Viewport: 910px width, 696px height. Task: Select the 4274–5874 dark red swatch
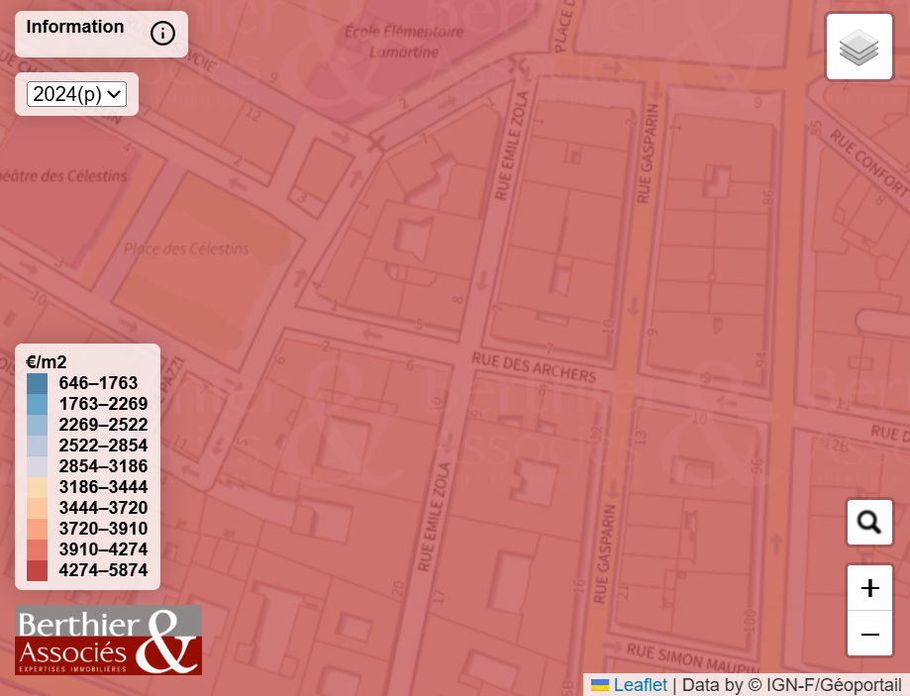[x=38, y=570]
